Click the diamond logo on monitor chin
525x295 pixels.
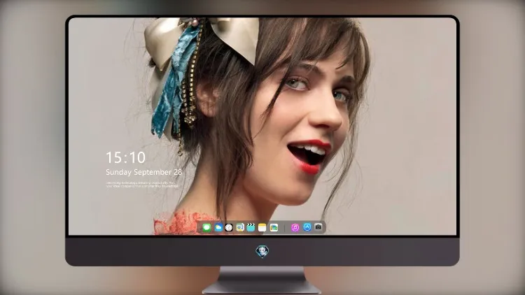click(x=262, y=252)
